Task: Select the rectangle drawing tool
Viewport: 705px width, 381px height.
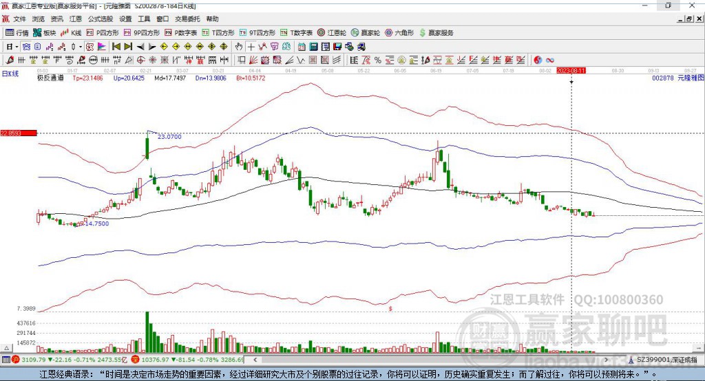Action: 242,61
